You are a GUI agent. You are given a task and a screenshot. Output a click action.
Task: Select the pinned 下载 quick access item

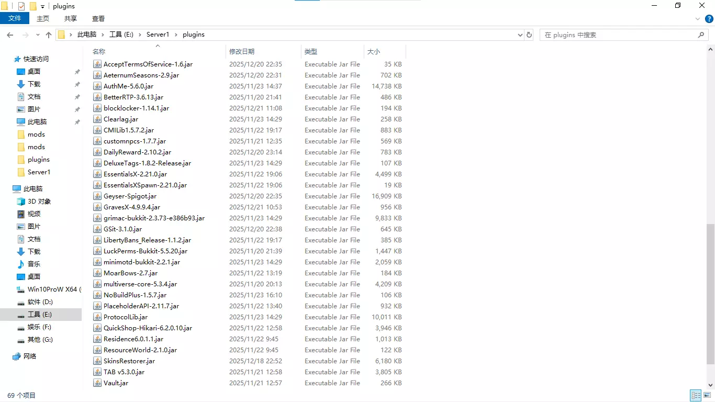(x=34, y=84)
